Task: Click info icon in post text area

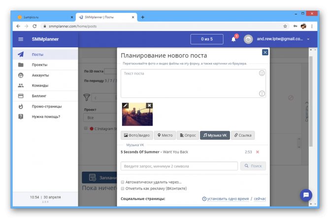Action: click(x=262, y=94)
